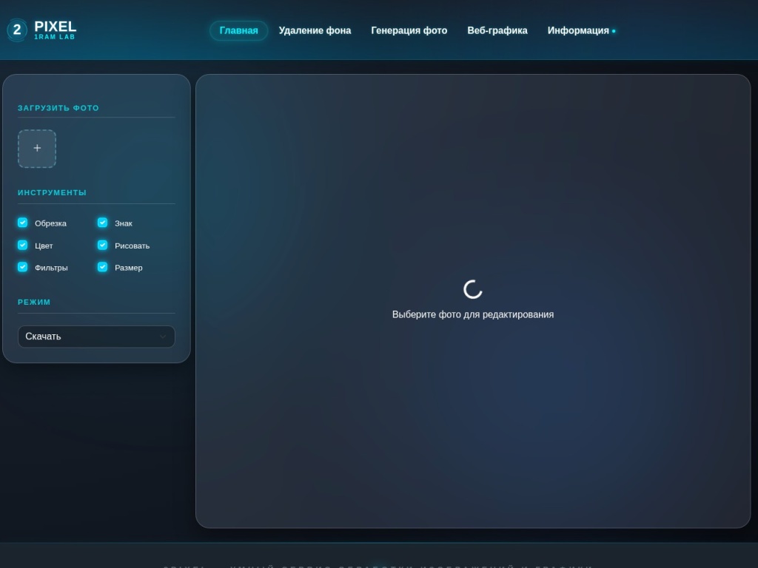Uncheck the Рисовать option
Image resolution: width=758 pixels, height=568 pixels.
(x=102, y=245)
